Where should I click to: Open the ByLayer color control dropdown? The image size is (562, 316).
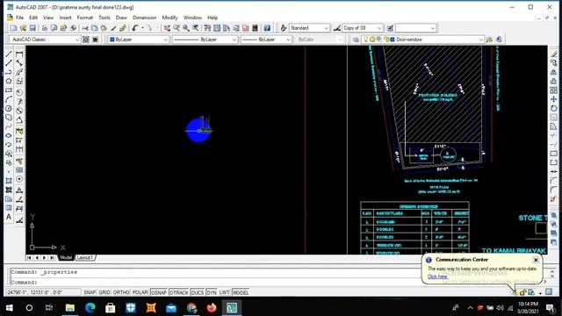pos(139,39)
